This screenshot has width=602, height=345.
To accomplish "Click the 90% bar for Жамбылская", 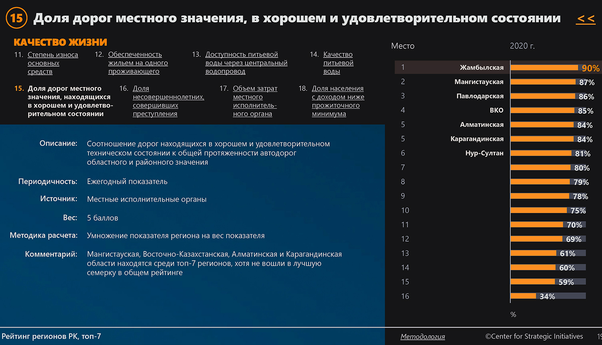I will [544, 67].
